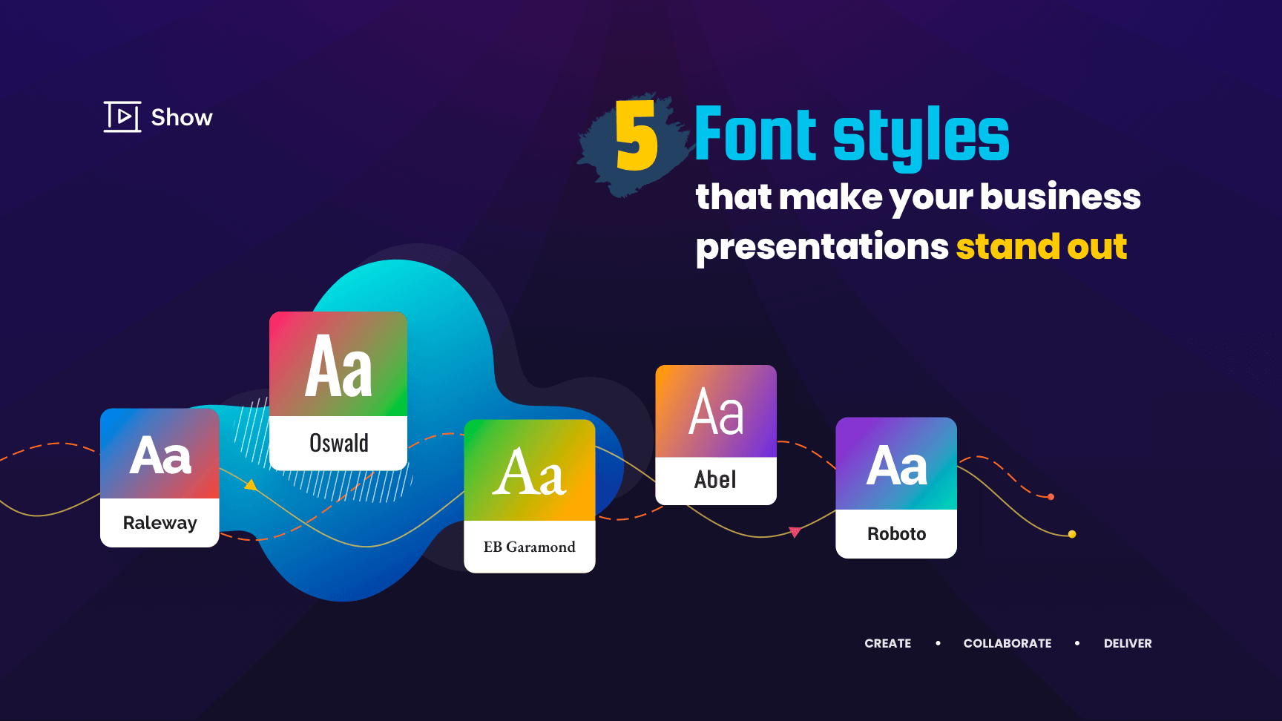Screen dimensions: 1282x721
Task: Click the yellow triangle arrow on the curve
Action: click(251, 485)
